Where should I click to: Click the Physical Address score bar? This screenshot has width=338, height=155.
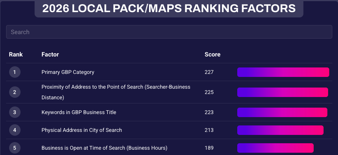[x=280, y=130]
